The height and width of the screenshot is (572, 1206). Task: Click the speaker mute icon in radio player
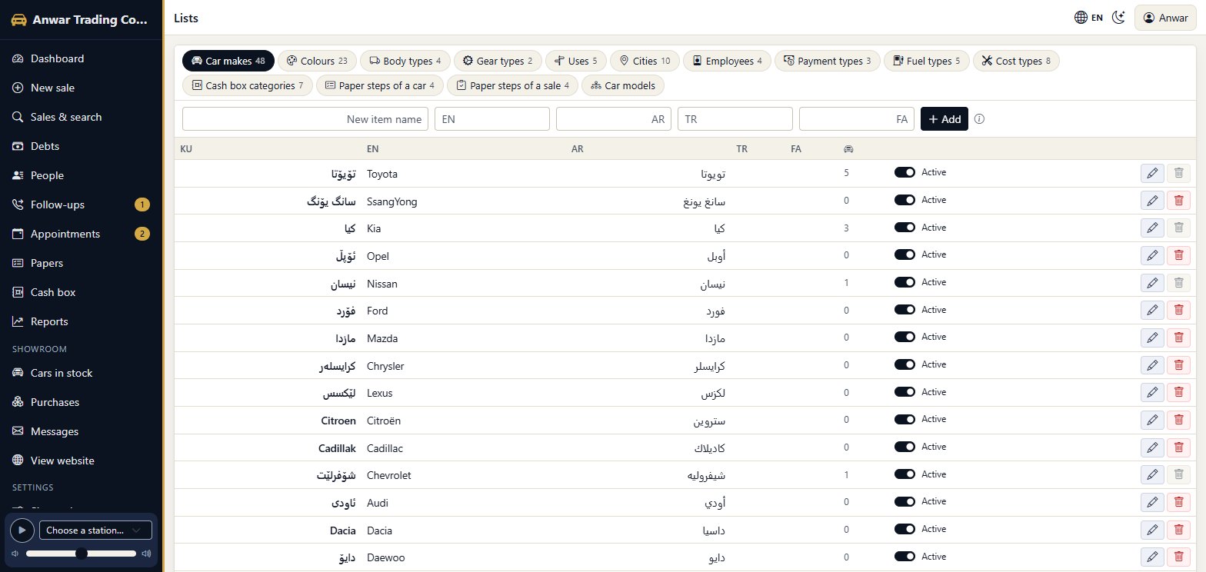[x=15, y=554]
